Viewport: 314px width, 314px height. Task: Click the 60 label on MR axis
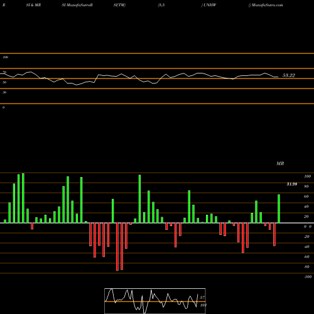(306, 197)
